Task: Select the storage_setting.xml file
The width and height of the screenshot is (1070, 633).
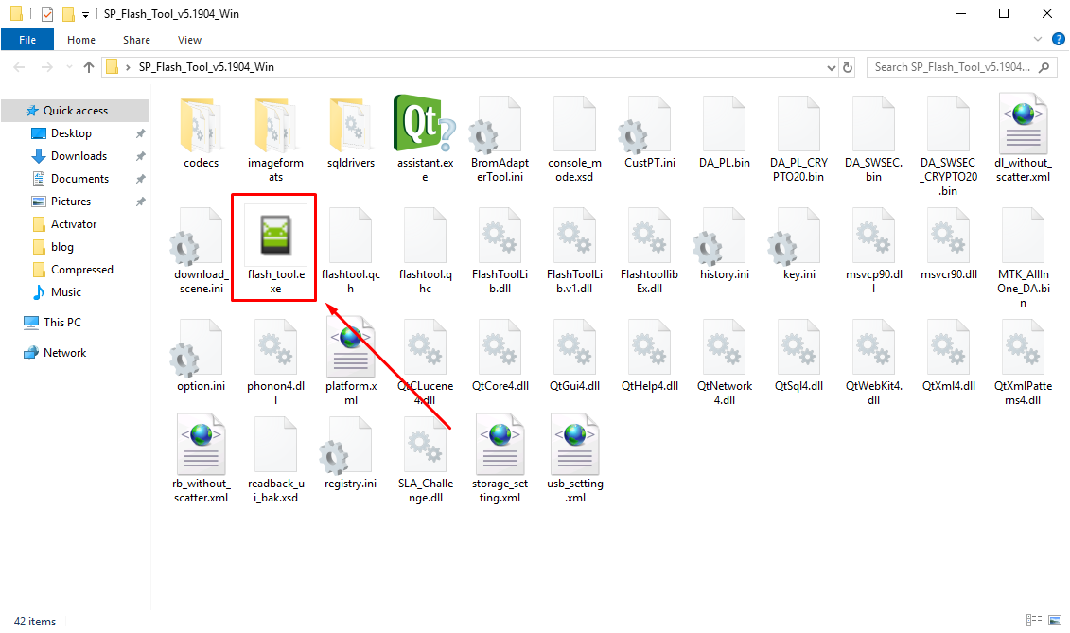Action: click(x=500, y=460)
